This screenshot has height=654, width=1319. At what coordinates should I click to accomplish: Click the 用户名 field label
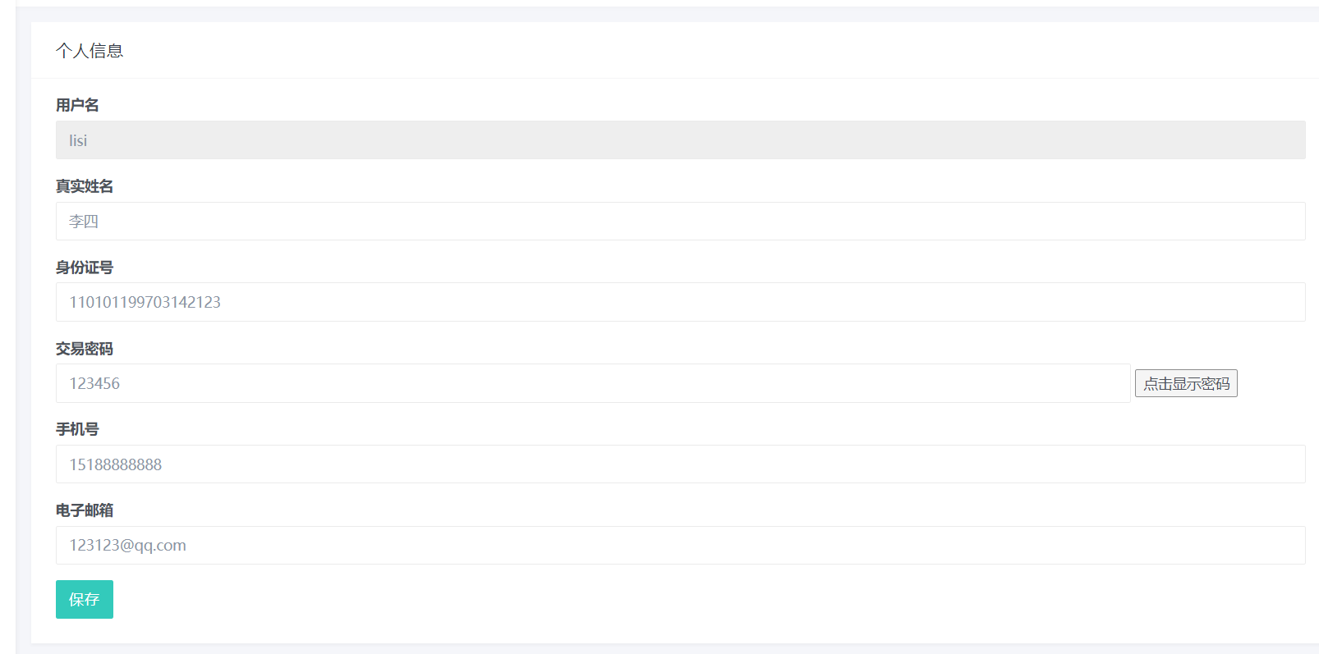(x=77, y=105)
